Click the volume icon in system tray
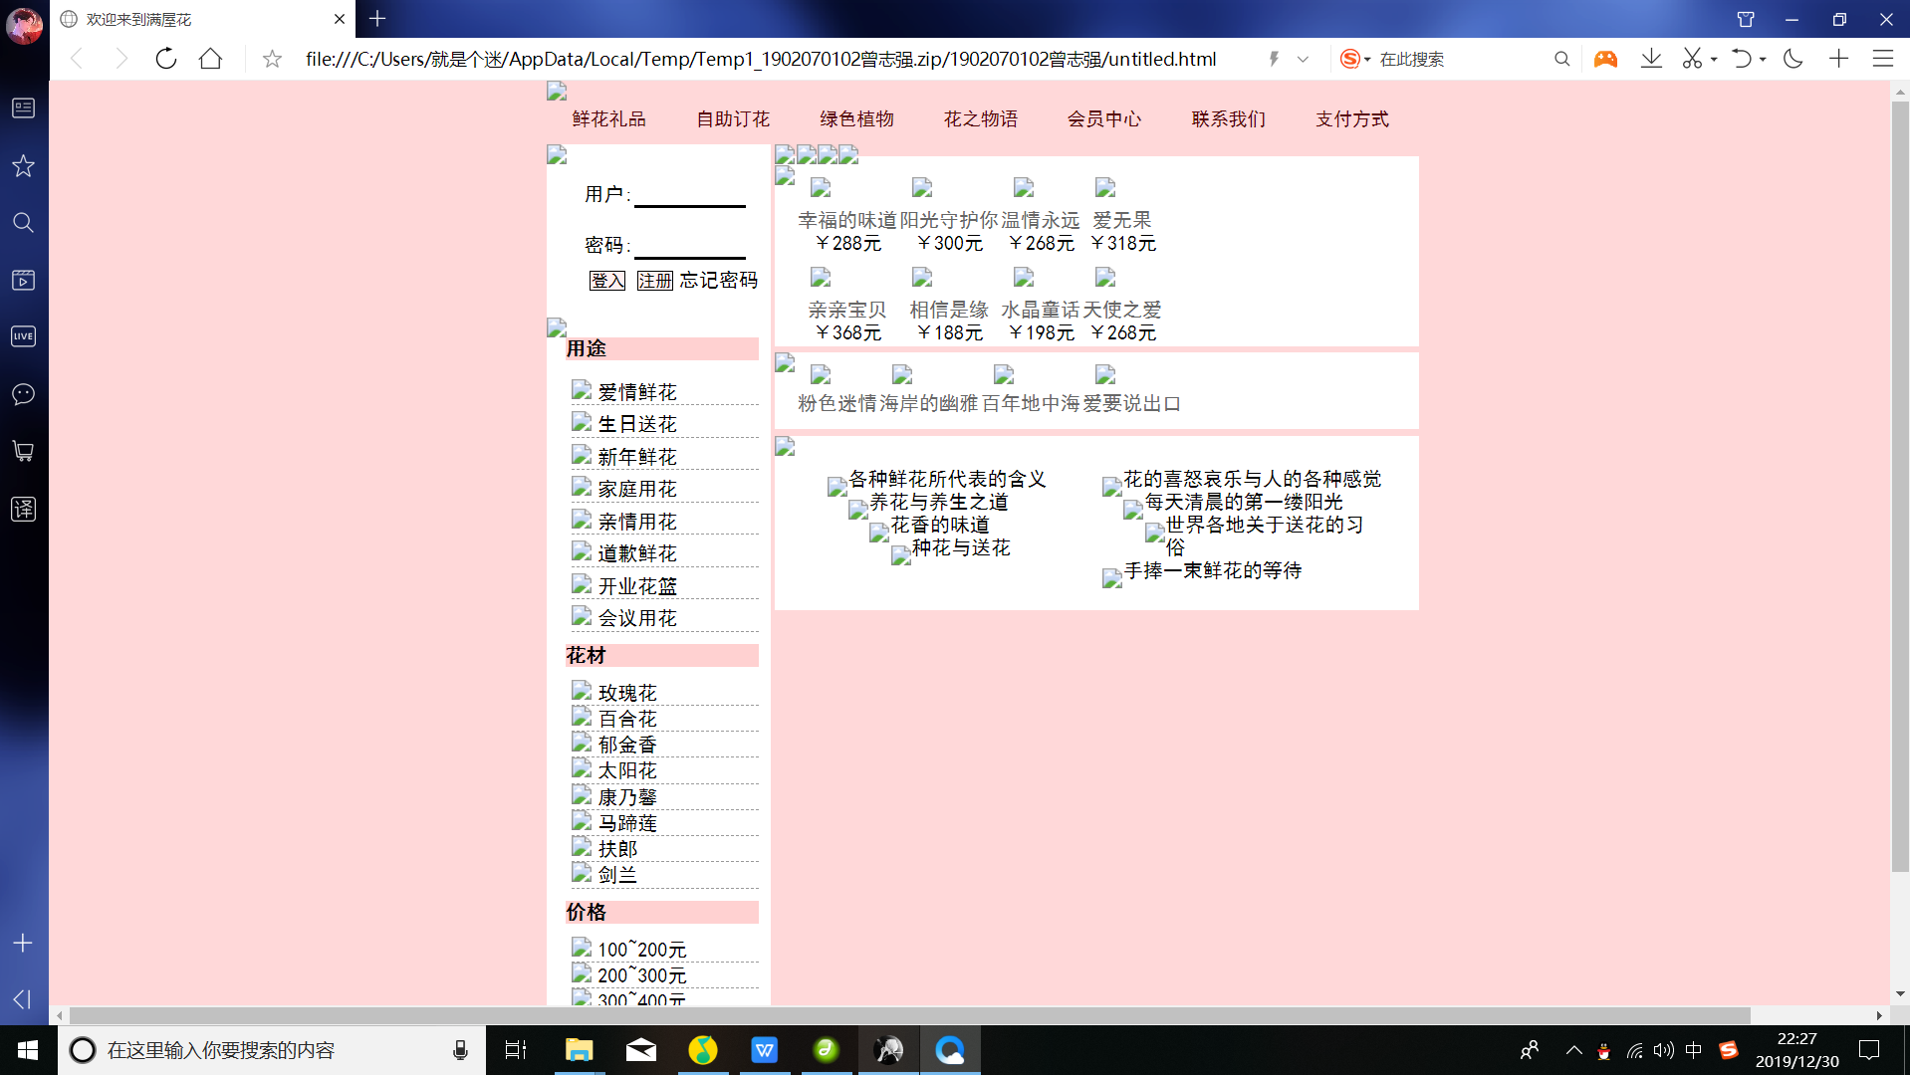Viewport: 1910px width, 1075px height. tap(1663, 1050)
